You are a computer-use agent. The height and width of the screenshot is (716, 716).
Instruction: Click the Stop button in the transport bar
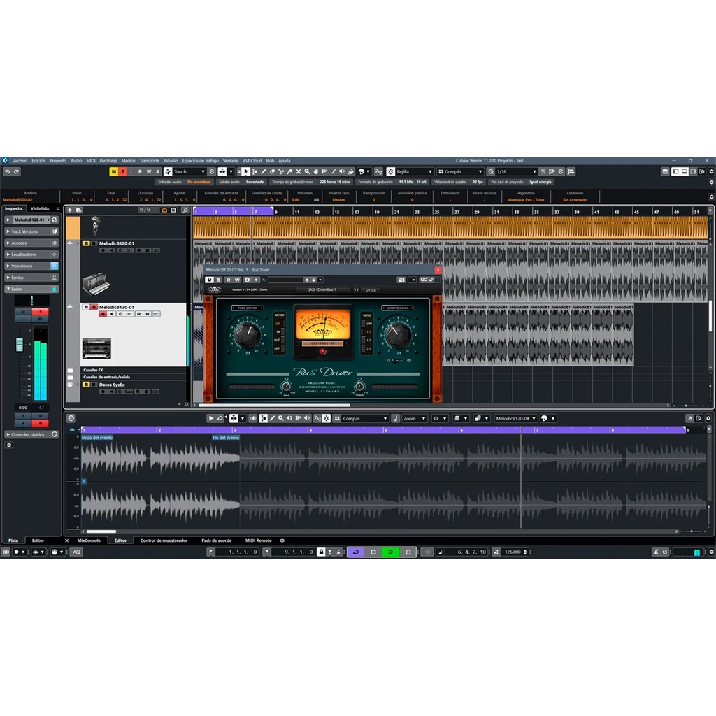[x=373, y=552]
